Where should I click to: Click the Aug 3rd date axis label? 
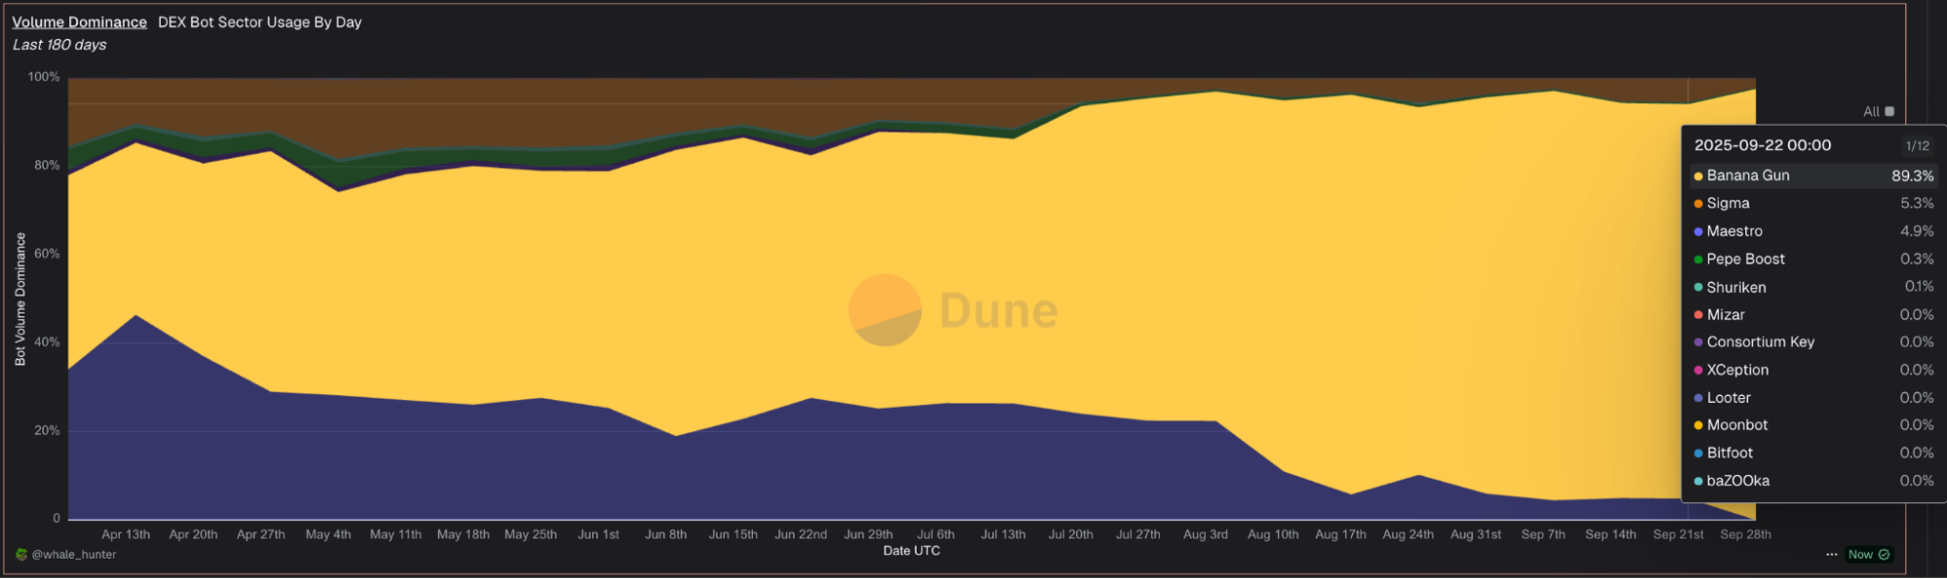click(1206, 534)
